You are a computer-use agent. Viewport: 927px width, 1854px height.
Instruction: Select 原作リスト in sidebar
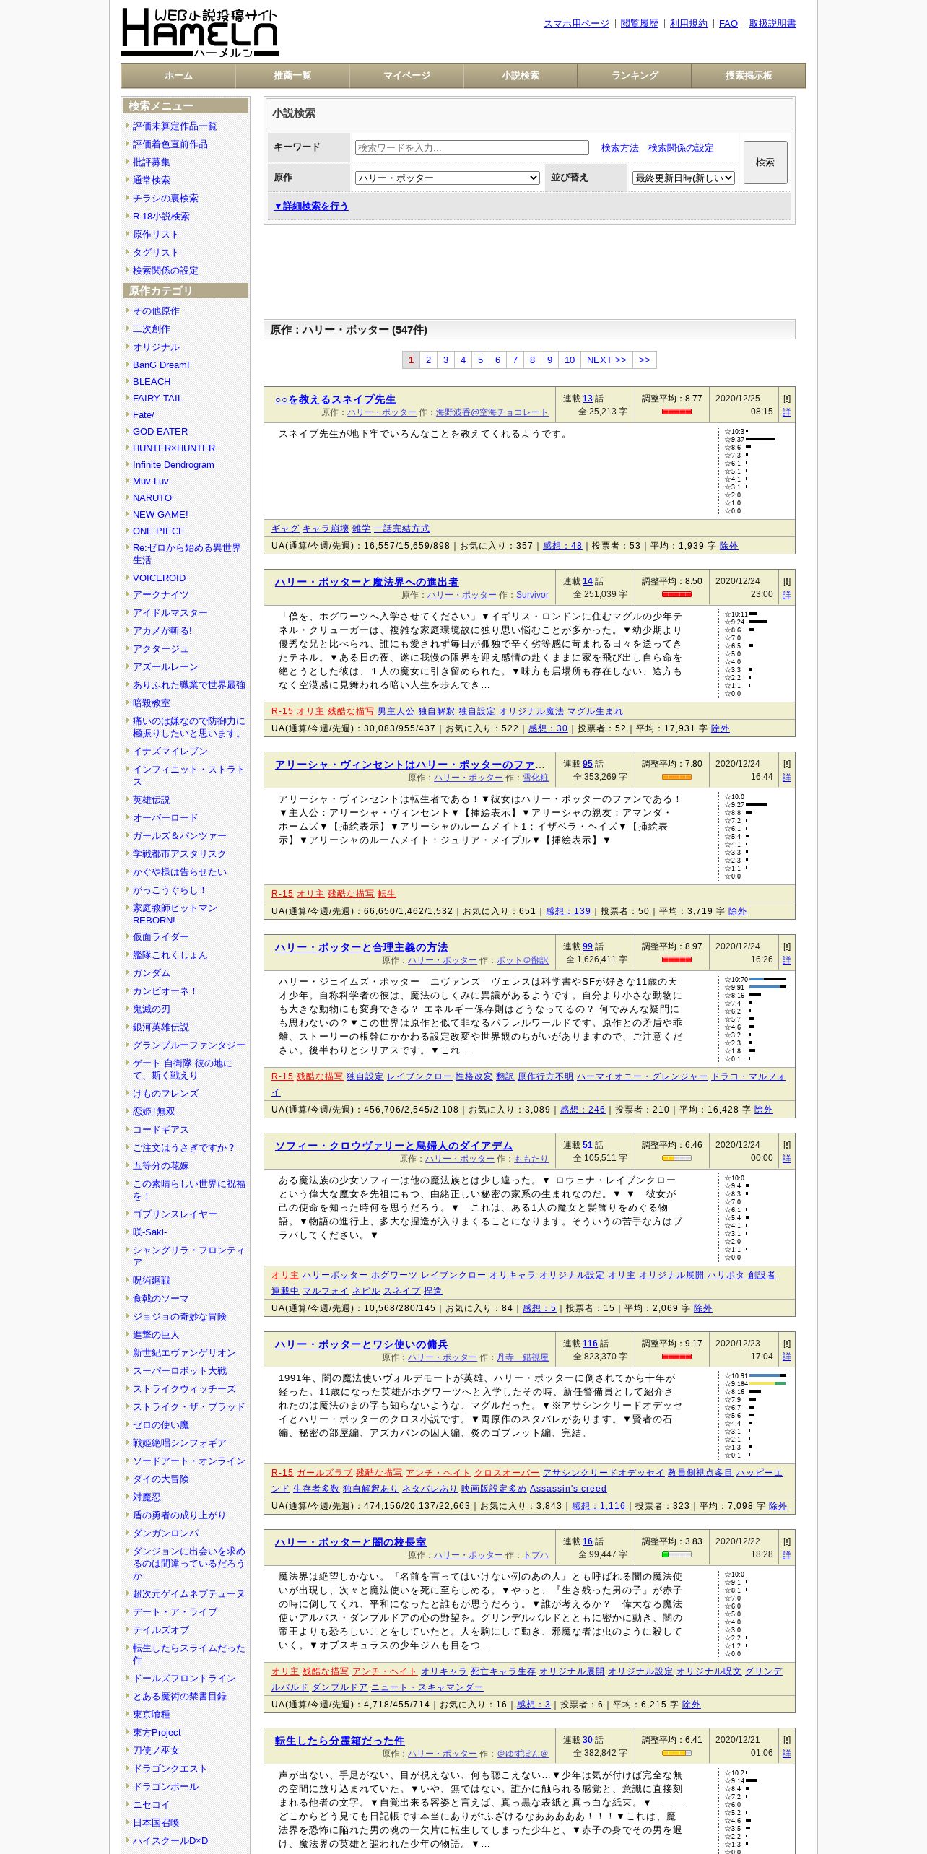(x=156, y=235)
